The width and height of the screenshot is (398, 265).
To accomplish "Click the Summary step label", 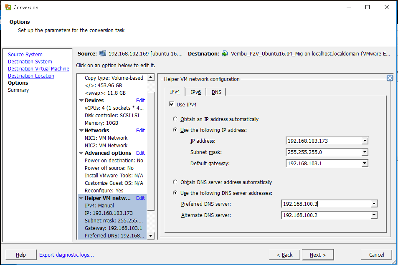I will pyautogui.click(x=18, y=90).
